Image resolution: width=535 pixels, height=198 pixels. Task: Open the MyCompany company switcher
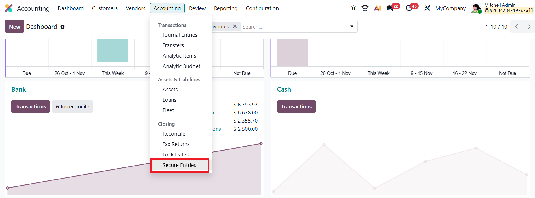450,8
